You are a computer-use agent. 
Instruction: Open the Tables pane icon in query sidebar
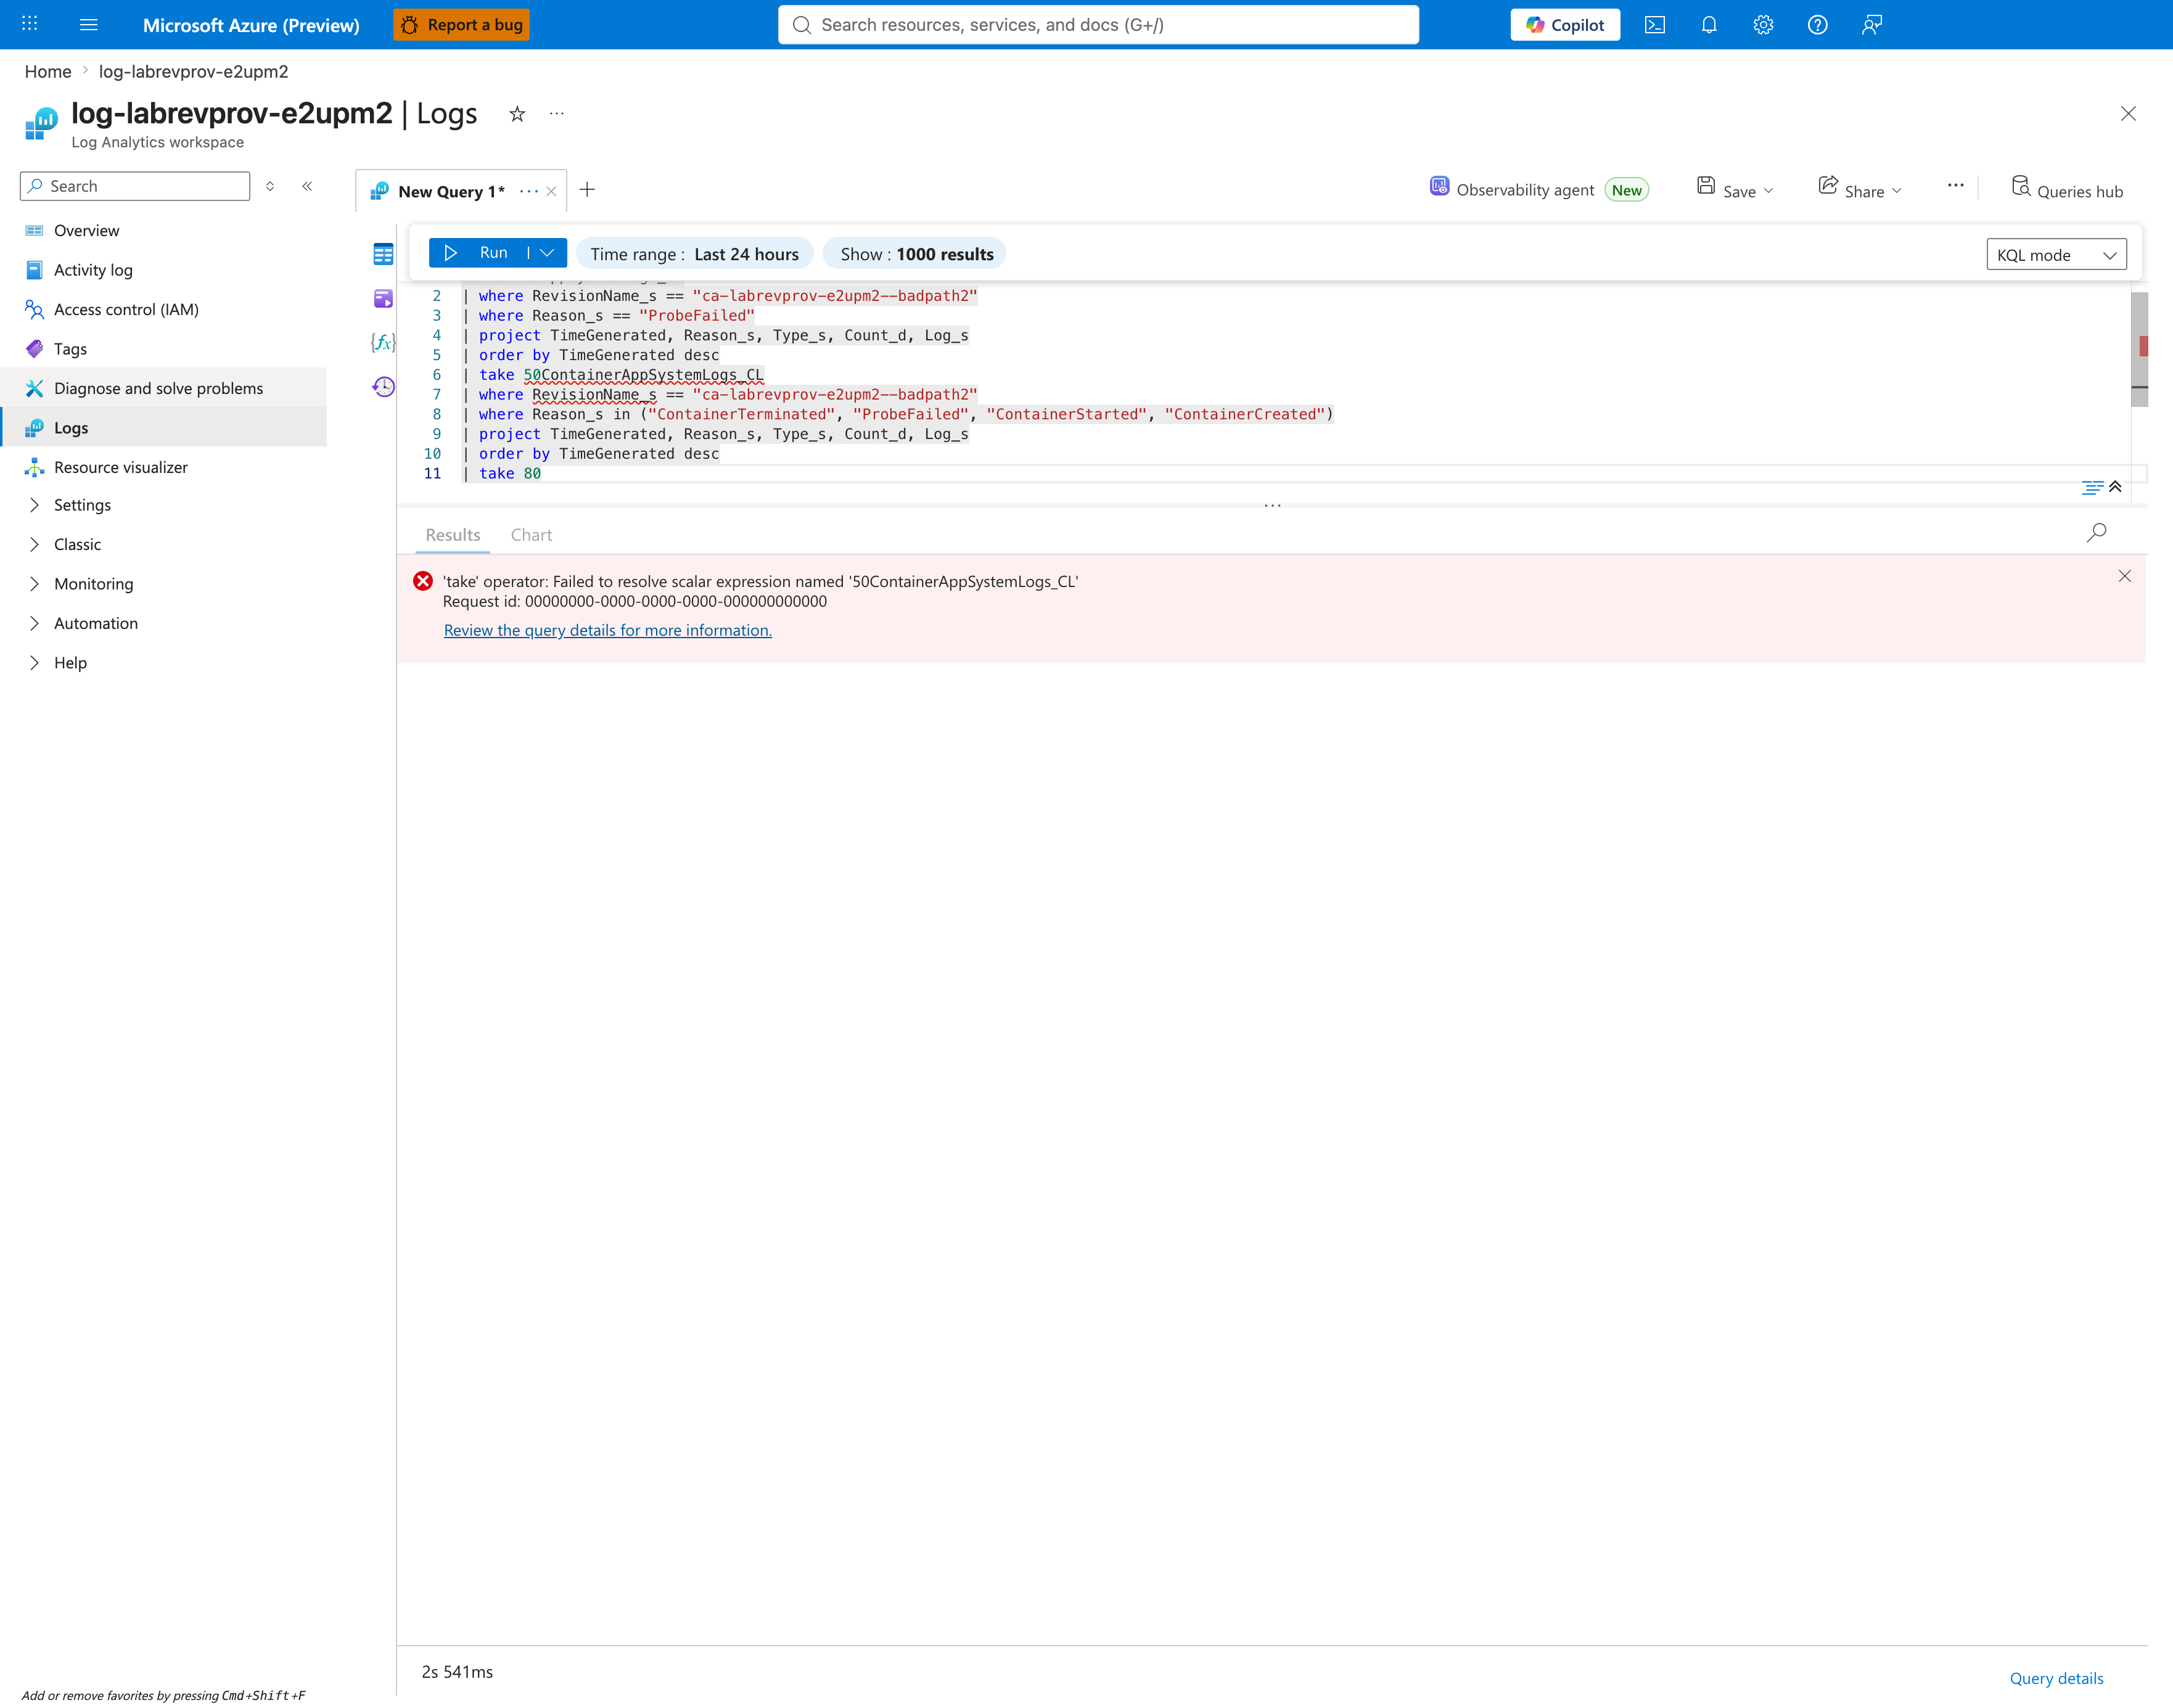click(x=383, y=254)
